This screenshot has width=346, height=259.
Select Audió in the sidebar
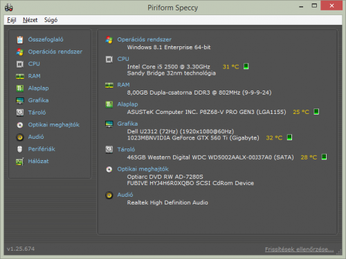coord(36,137)
